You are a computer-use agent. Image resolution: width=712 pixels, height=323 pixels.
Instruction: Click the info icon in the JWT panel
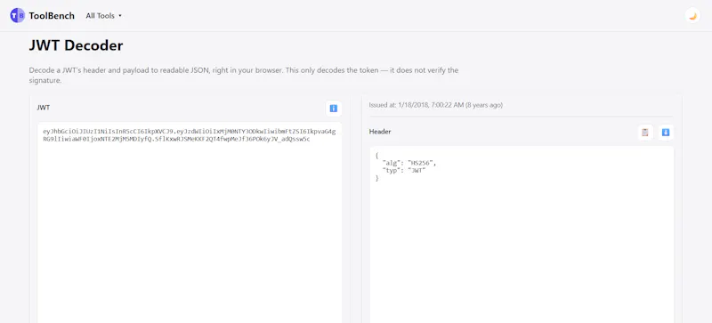pos(333,109)
